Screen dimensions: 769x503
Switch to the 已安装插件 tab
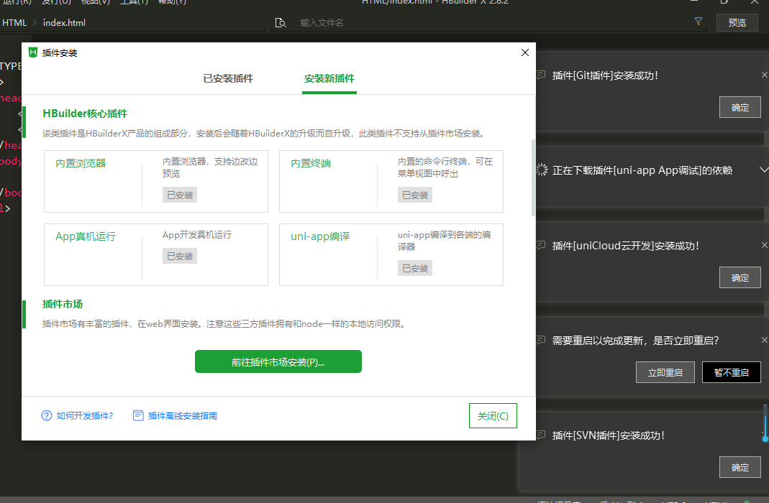pyautogui.click(x=228, y=78)
